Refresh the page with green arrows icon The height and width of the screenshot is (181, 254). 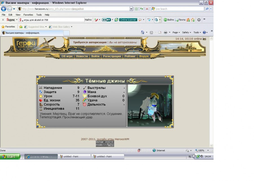point(142,9)
